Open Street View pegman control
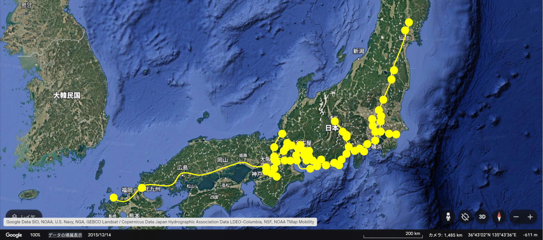 pyautogui.click(x=448, y=217)
